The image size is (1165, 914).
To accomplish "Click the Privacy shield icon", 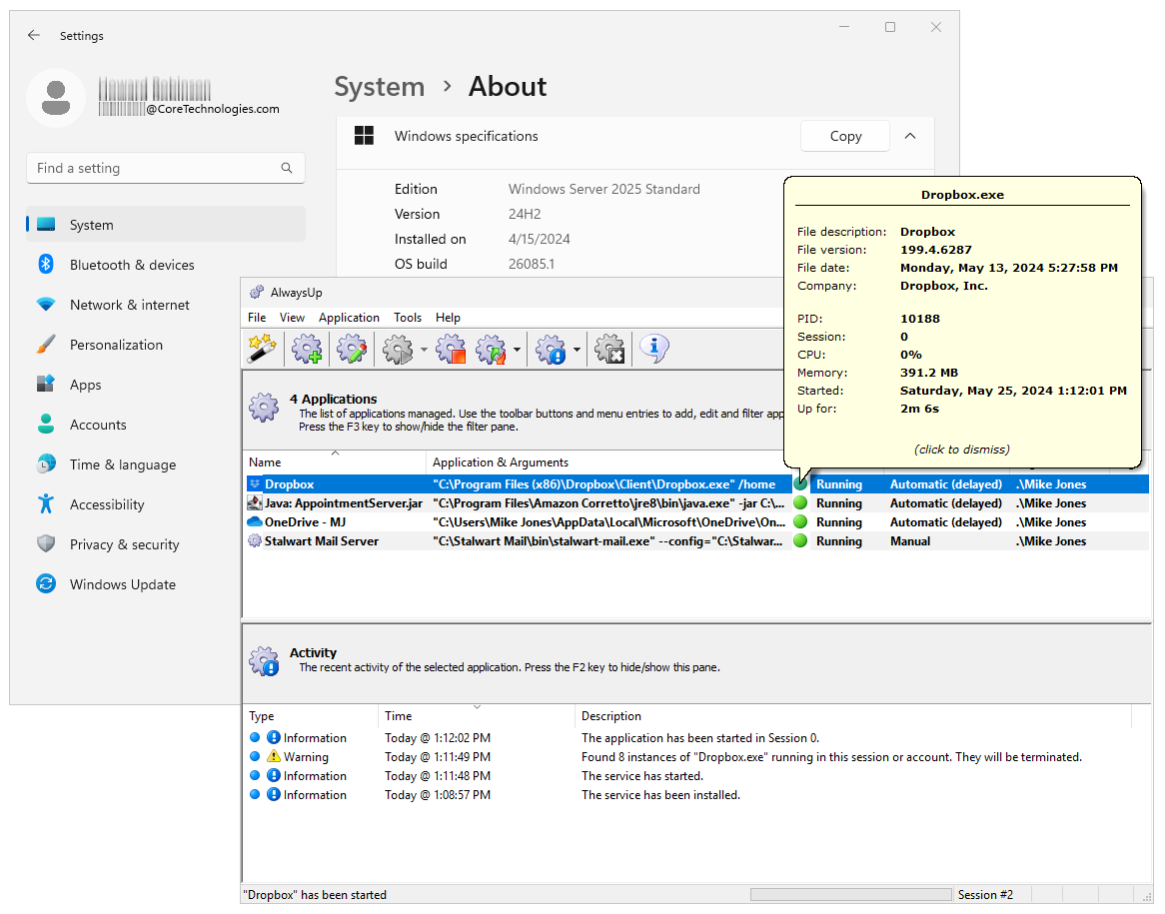I will [x=46, y=544].
